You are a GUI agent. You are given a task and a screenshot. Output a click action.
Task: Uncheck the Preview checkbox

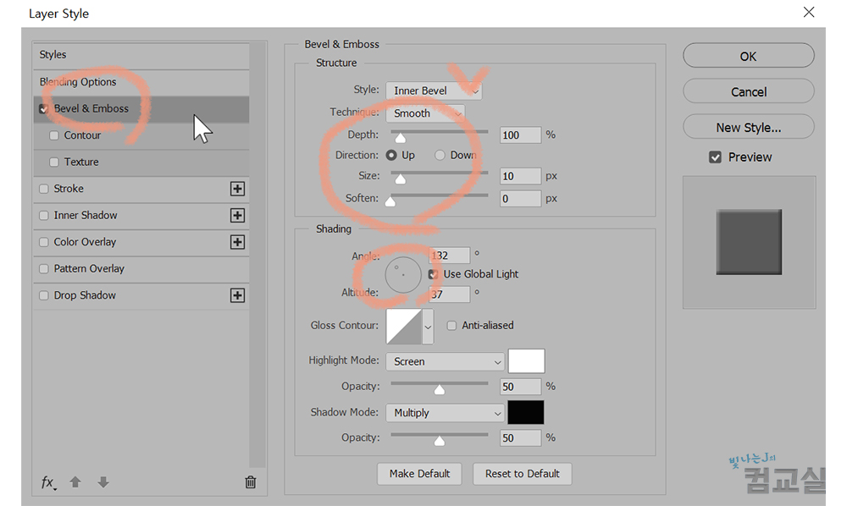point(715,157)
